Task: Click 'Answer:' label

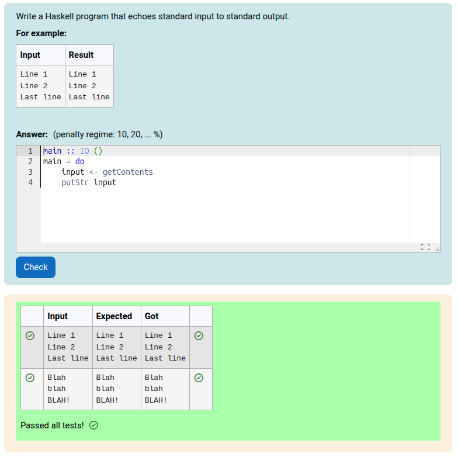Action: [x=32, y=134]
